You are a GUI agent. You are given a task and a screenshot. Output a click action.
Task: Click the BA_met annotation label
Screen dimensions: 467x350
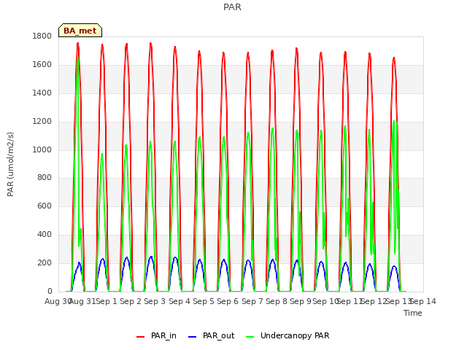coord(80,31)
